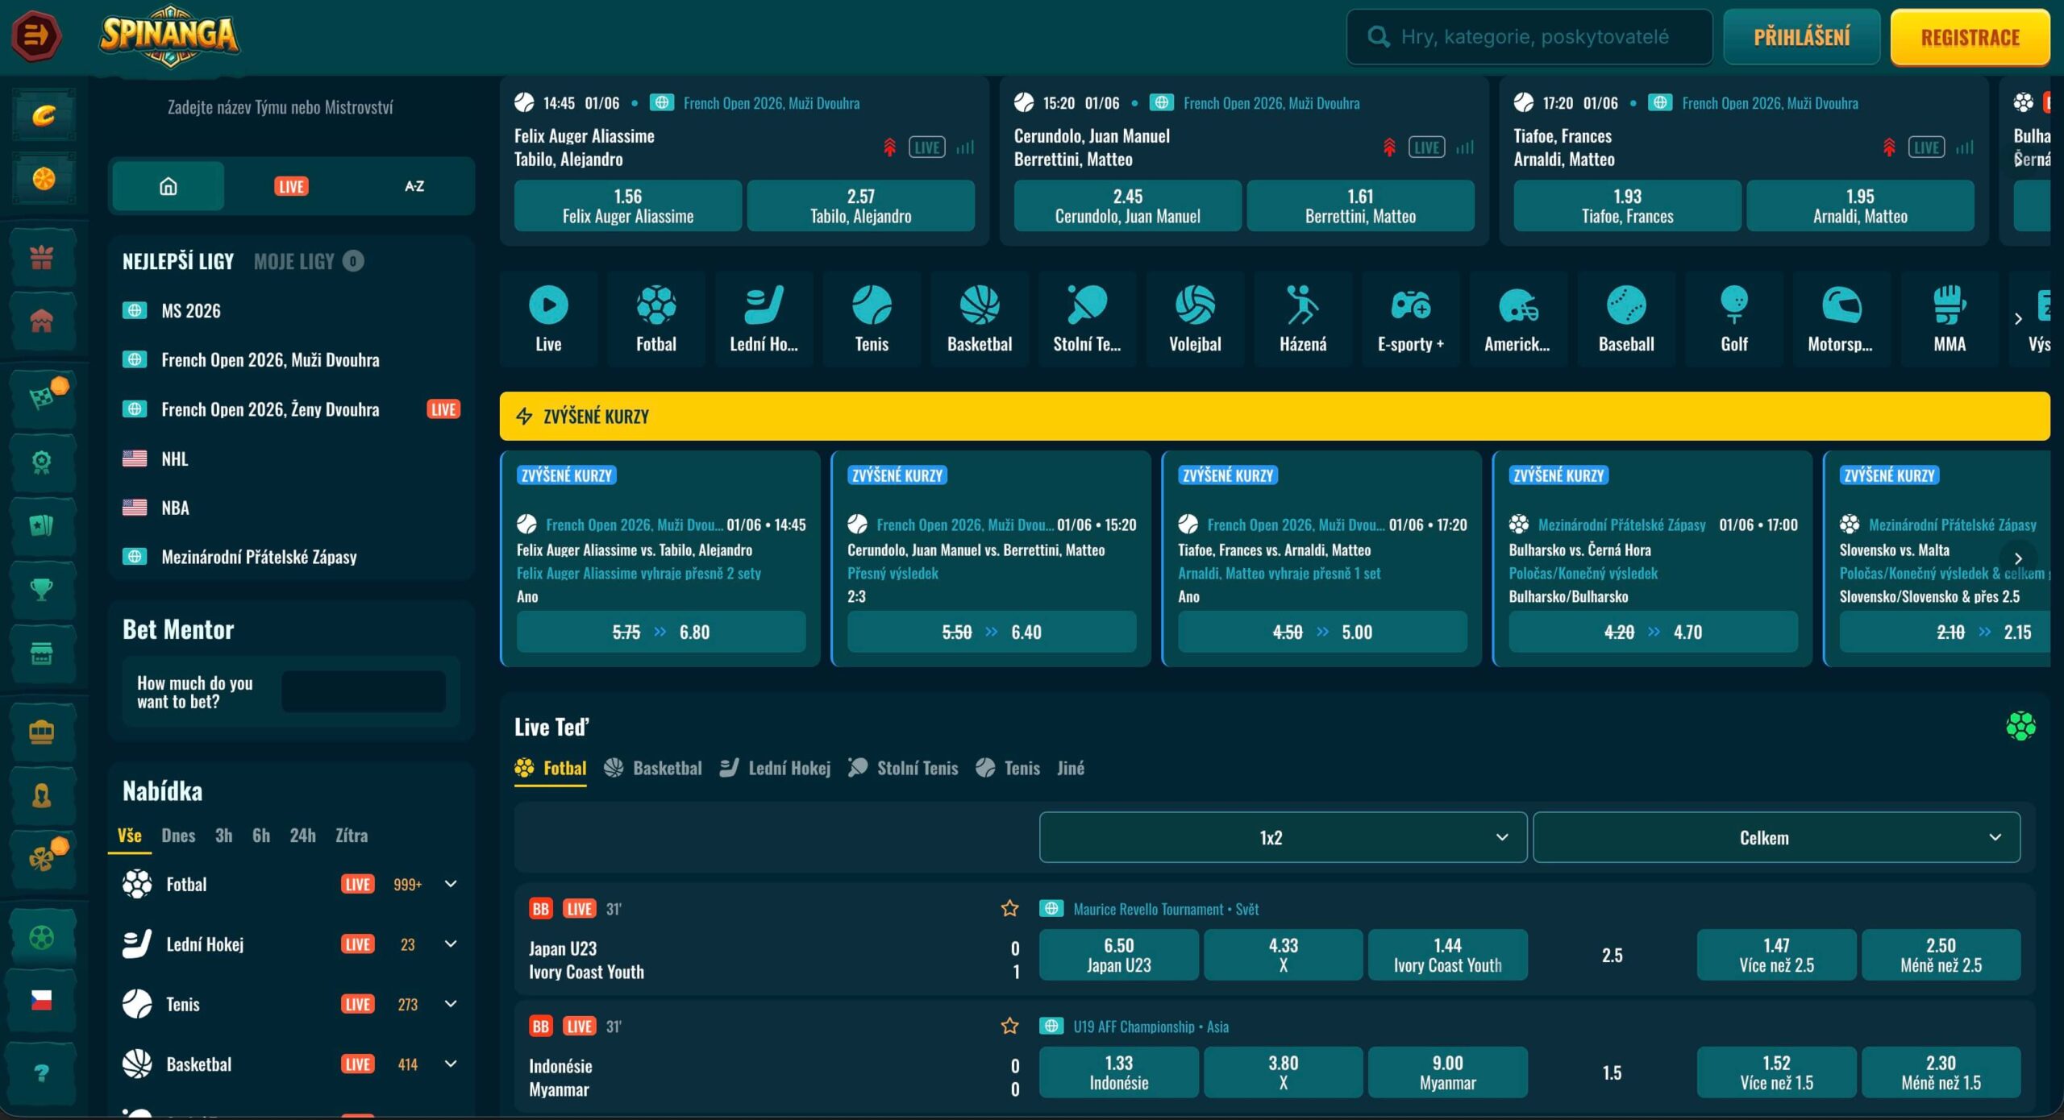Expand the Tenis row in Nabídka

click(x=451, y=1003)
